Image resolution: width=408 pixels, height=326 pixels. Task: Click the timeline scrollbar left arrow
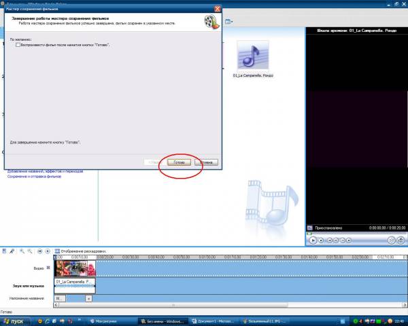coord(56,305)
